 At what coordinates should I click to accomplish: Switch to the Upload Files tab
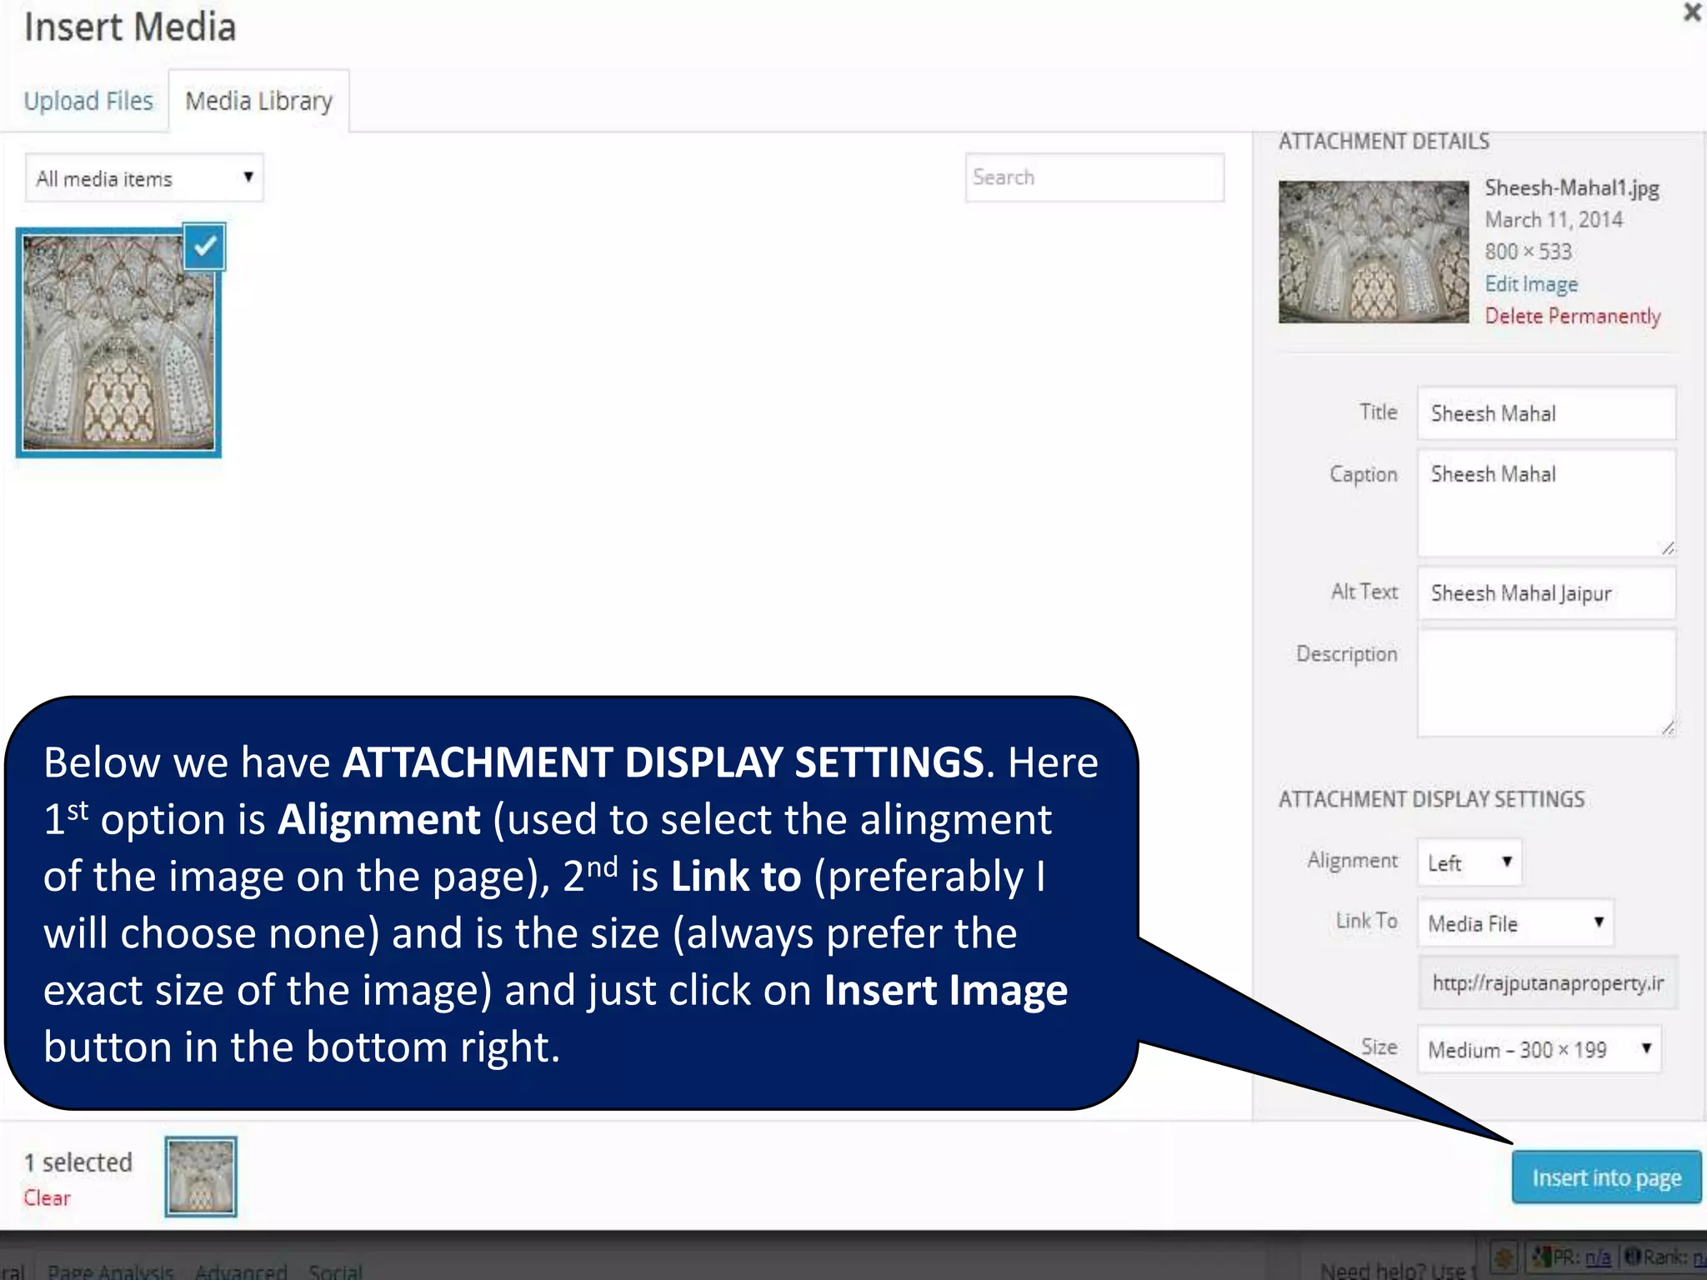[88, 101]
